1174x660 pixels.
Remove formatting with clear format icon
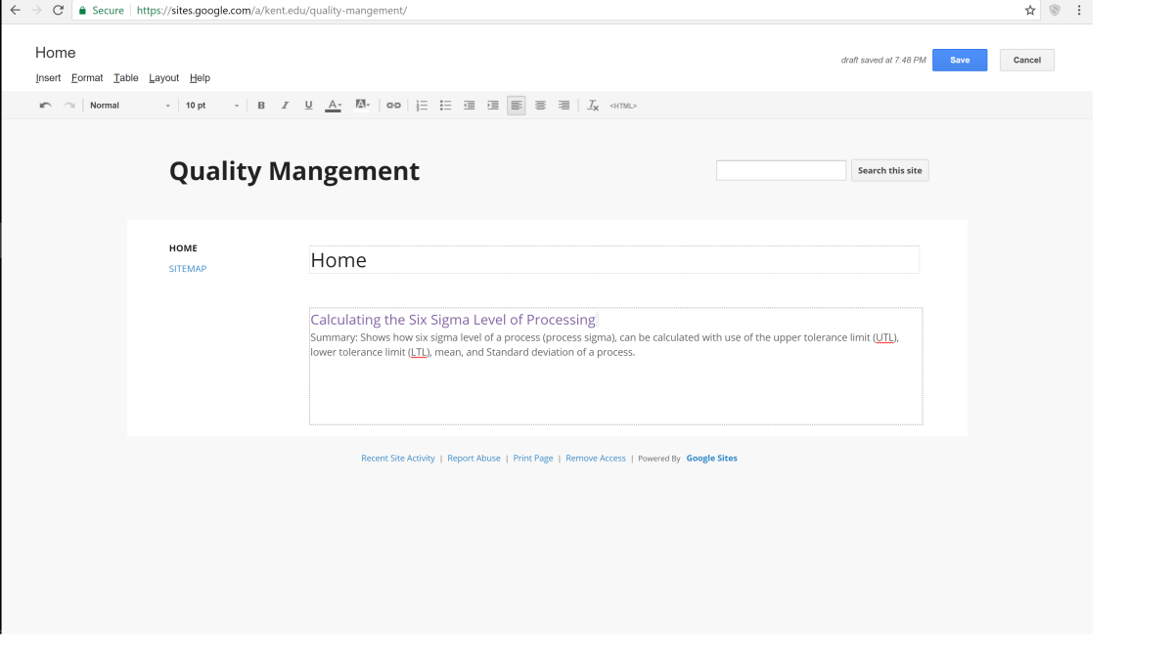[593, 106]
